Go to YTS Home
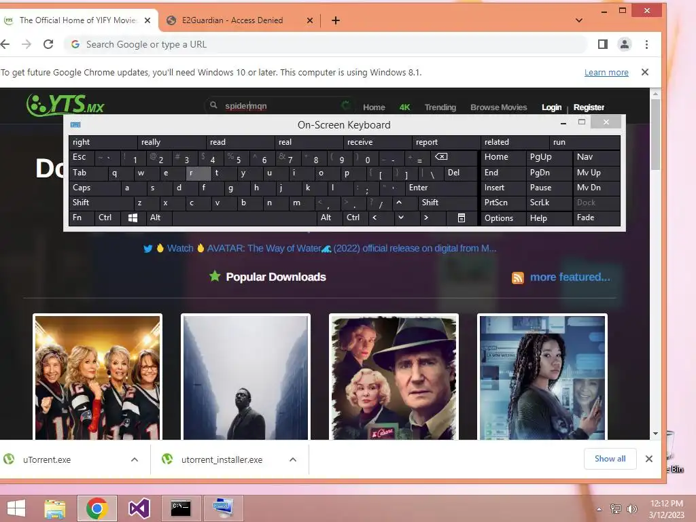 (x=374, y=107)
